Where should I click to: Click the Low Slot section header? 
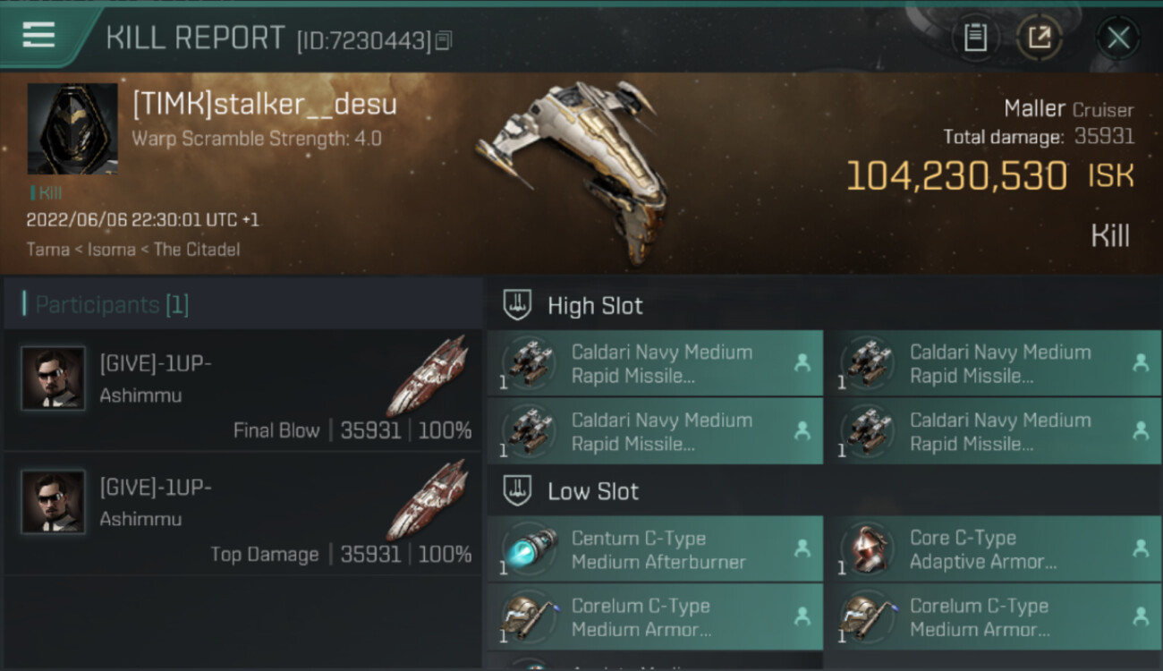tap(592, 491)
